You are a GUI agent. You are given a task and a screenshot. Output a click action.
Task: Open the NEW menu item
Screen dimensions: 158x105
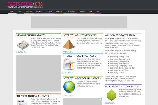click(20, 12)
